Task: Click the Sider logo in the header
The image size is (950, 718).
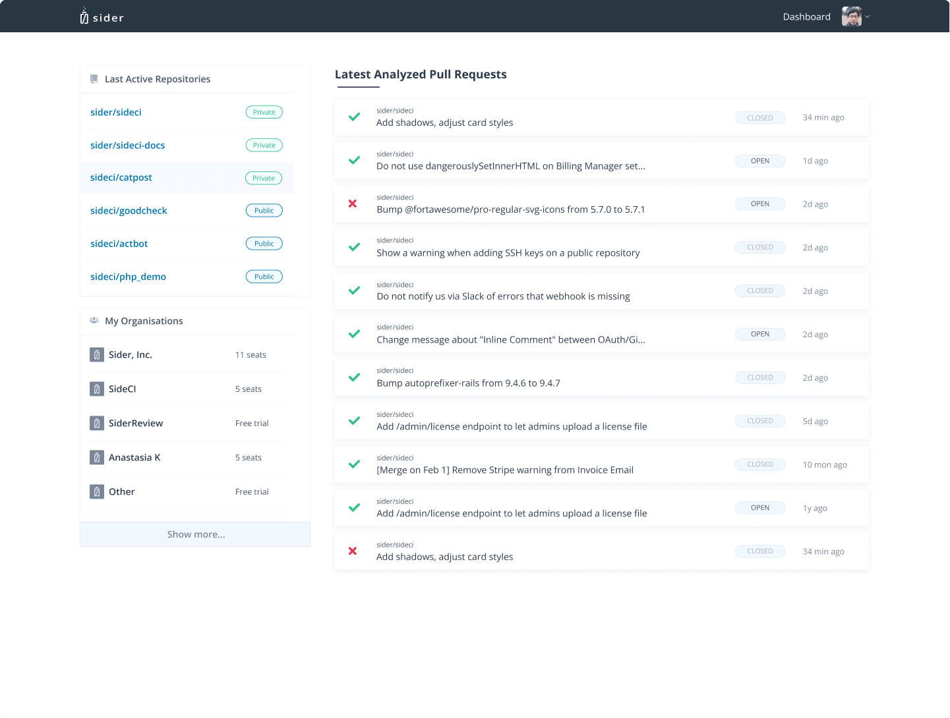Action: (x=102, y=16)
